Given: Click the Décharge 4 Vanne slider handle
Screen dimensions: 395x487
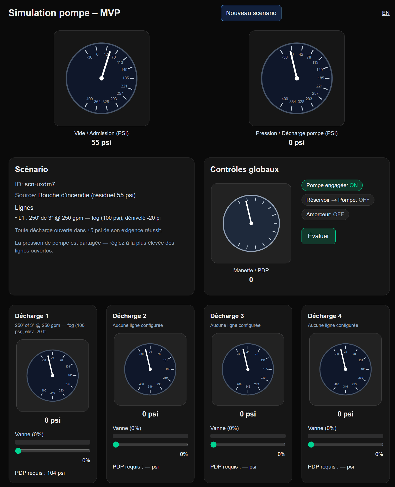Looking at the screenshot, I should pyautogui.click(x=311, y=445).
